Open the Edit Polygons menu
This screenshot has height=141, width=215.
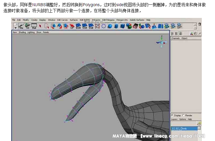pyautogui.click(x=108, y=20)
